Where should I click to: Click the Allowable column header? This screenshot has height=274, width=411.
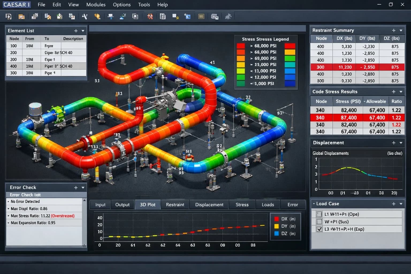point(376,101)
